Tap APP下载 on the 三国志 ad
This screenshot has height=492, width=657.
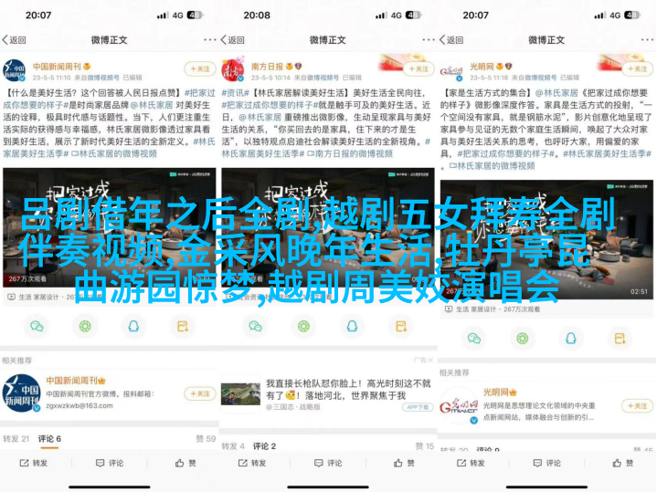pyautogui.click(x=418, y=407)
